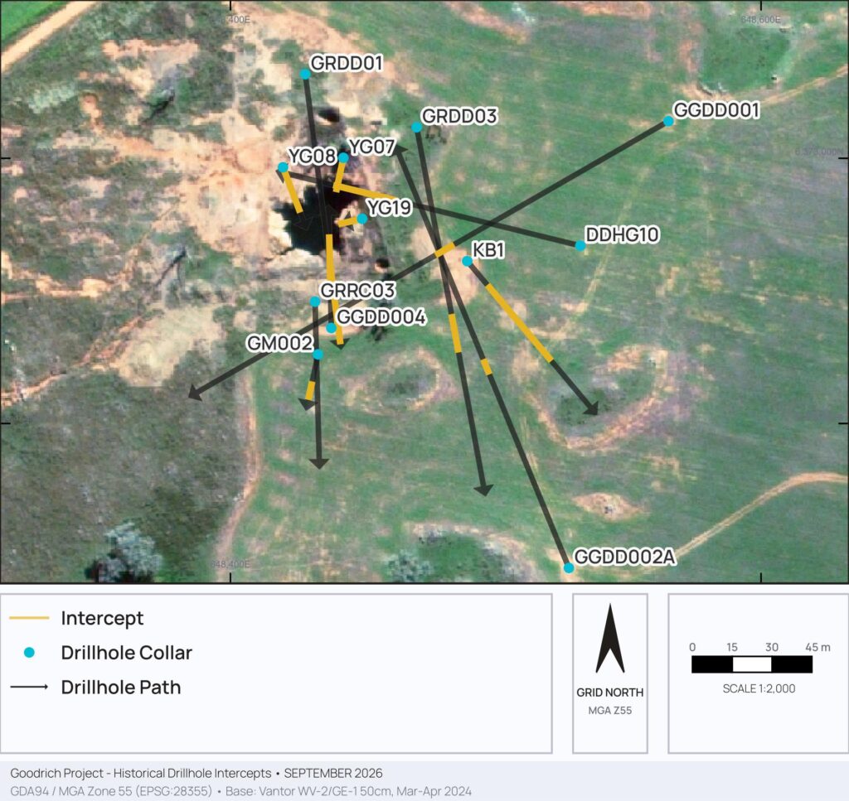Click the GGDD002A label text
849x801 pixels.
625,557
